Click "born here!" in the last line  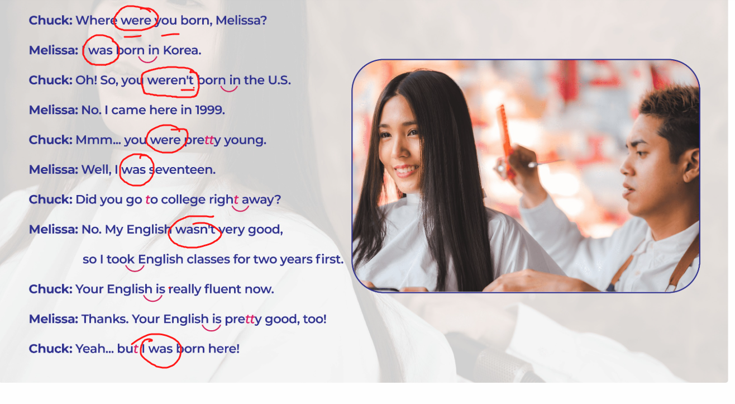[x=208, y=349]
